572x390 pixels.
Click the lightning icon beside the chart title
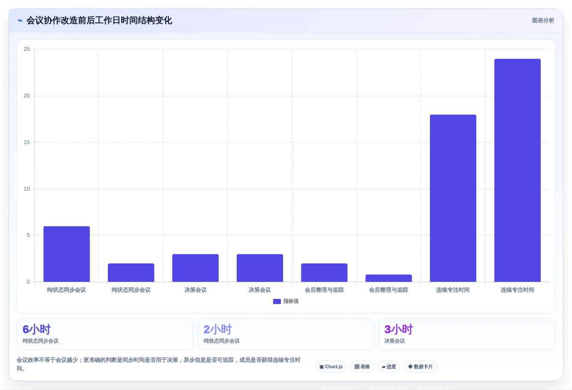[x=20, y=21]
